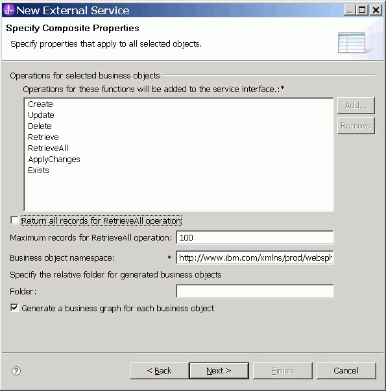Image resolution: width=386 pixels, height=391 pixels.
Task: Click the Remove operations button
Action: pos(356,126)
